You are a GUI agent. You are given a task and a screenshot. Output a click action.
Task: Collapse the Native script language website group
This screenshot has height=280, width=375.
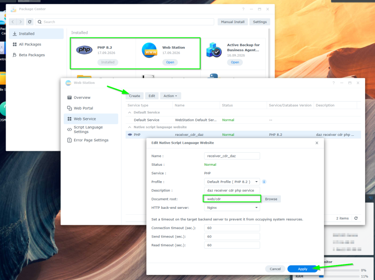[130, 127]
